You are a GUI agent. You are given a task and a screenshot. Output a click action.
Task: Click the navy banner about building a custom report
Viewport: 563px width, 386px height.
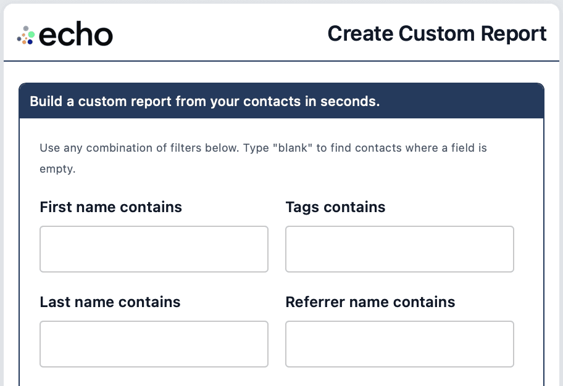(x=281, y=101)
